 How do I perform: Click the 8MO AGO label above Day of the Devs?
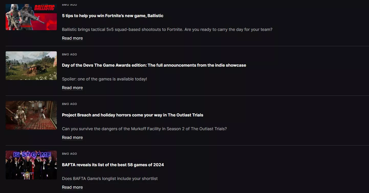coord(69,54)
